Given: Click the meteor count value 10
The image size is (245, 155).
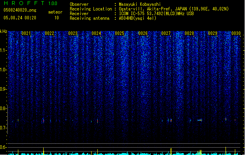Looking at the screenshot, I should (x=56, y=18).
